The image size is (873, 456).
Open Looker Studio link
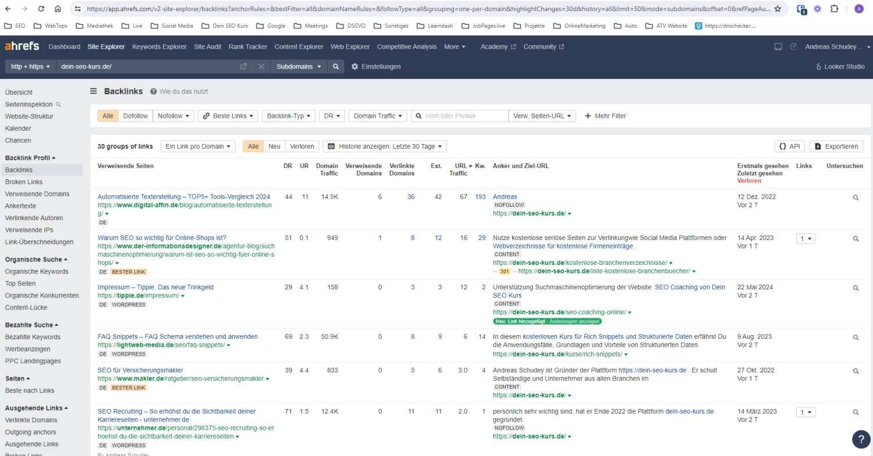(x=840, y=67)
